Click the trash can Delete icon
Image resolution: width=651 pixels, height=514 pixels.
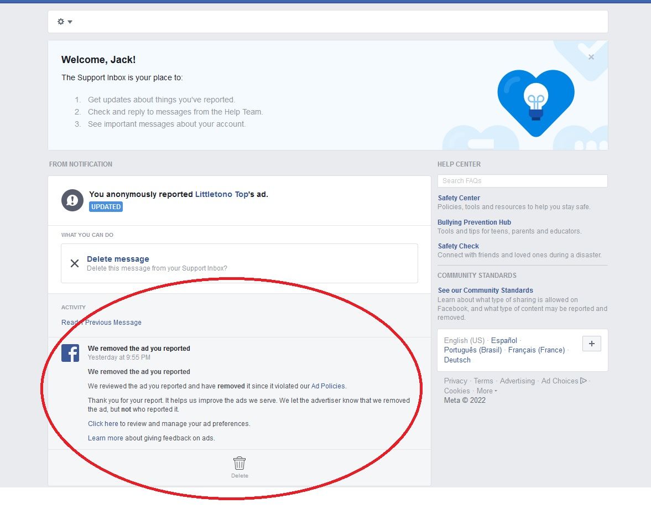pyautogui.click(x=239, y=464)
